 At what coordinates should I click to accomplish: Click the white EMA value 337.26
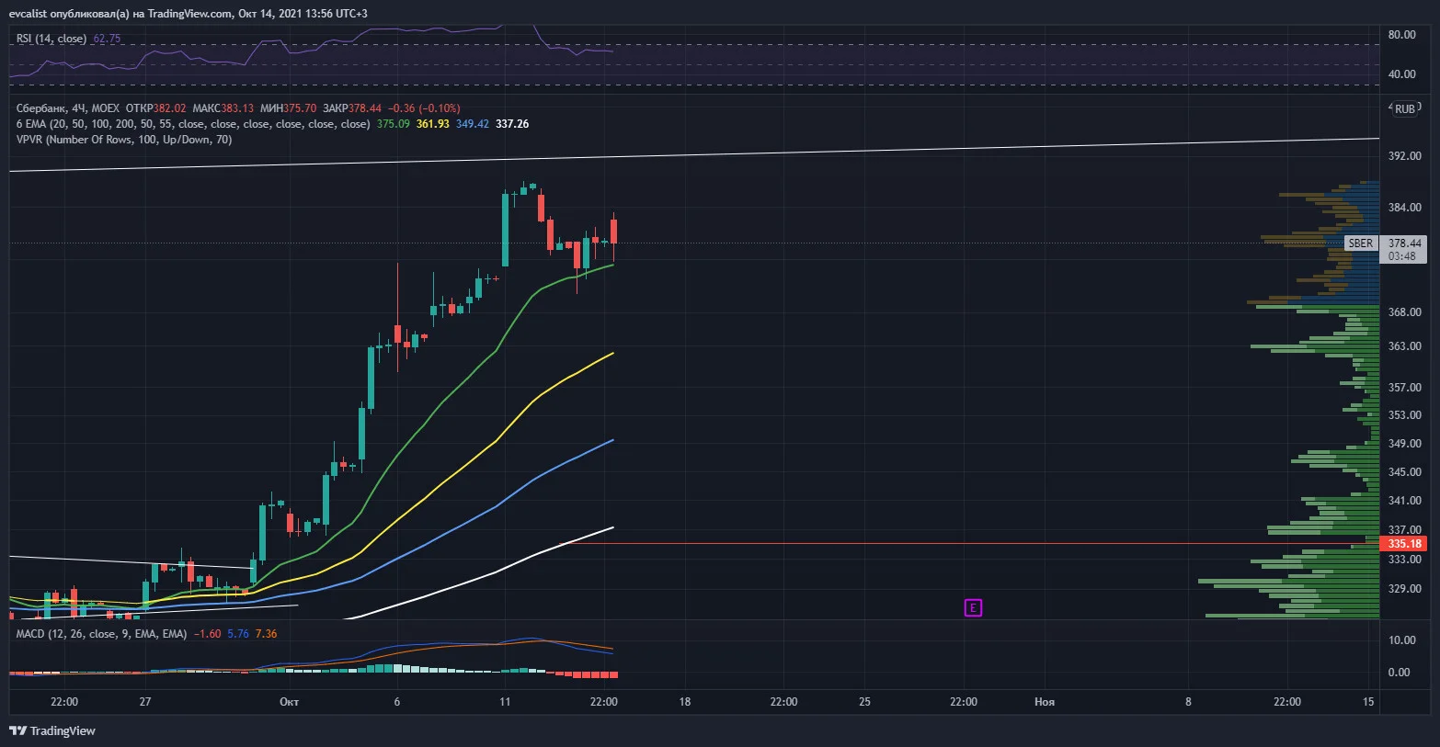[512, 124]
